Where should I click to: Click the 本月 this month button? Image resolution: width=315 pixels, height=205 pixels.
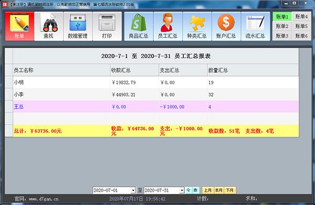219,190
